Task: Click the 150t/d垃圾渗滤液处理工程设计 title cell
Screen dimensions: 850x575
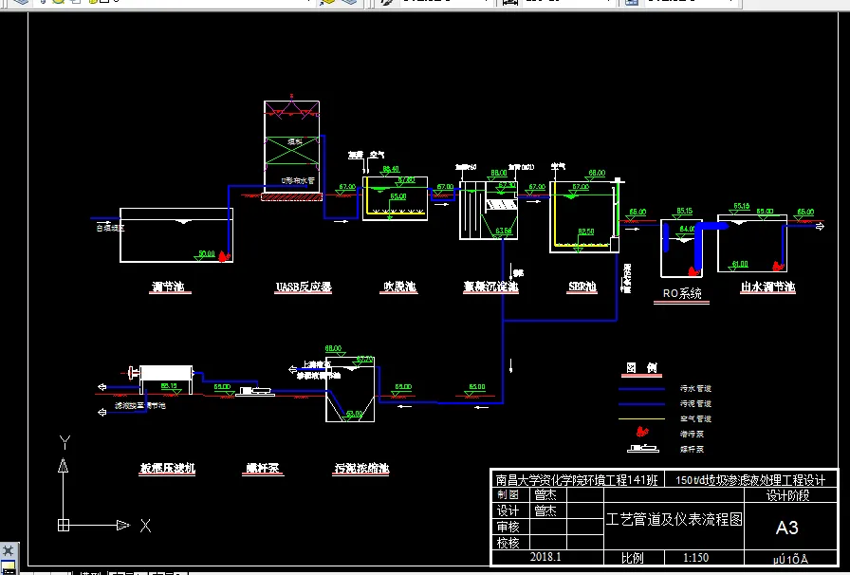Action: [750, 479]
